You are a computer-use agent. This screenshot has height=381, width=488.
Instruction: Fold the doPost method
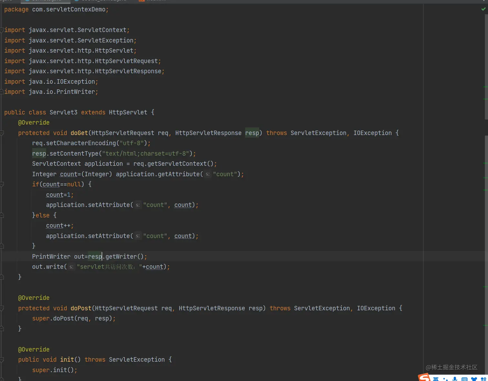click(x=2, y=308)
